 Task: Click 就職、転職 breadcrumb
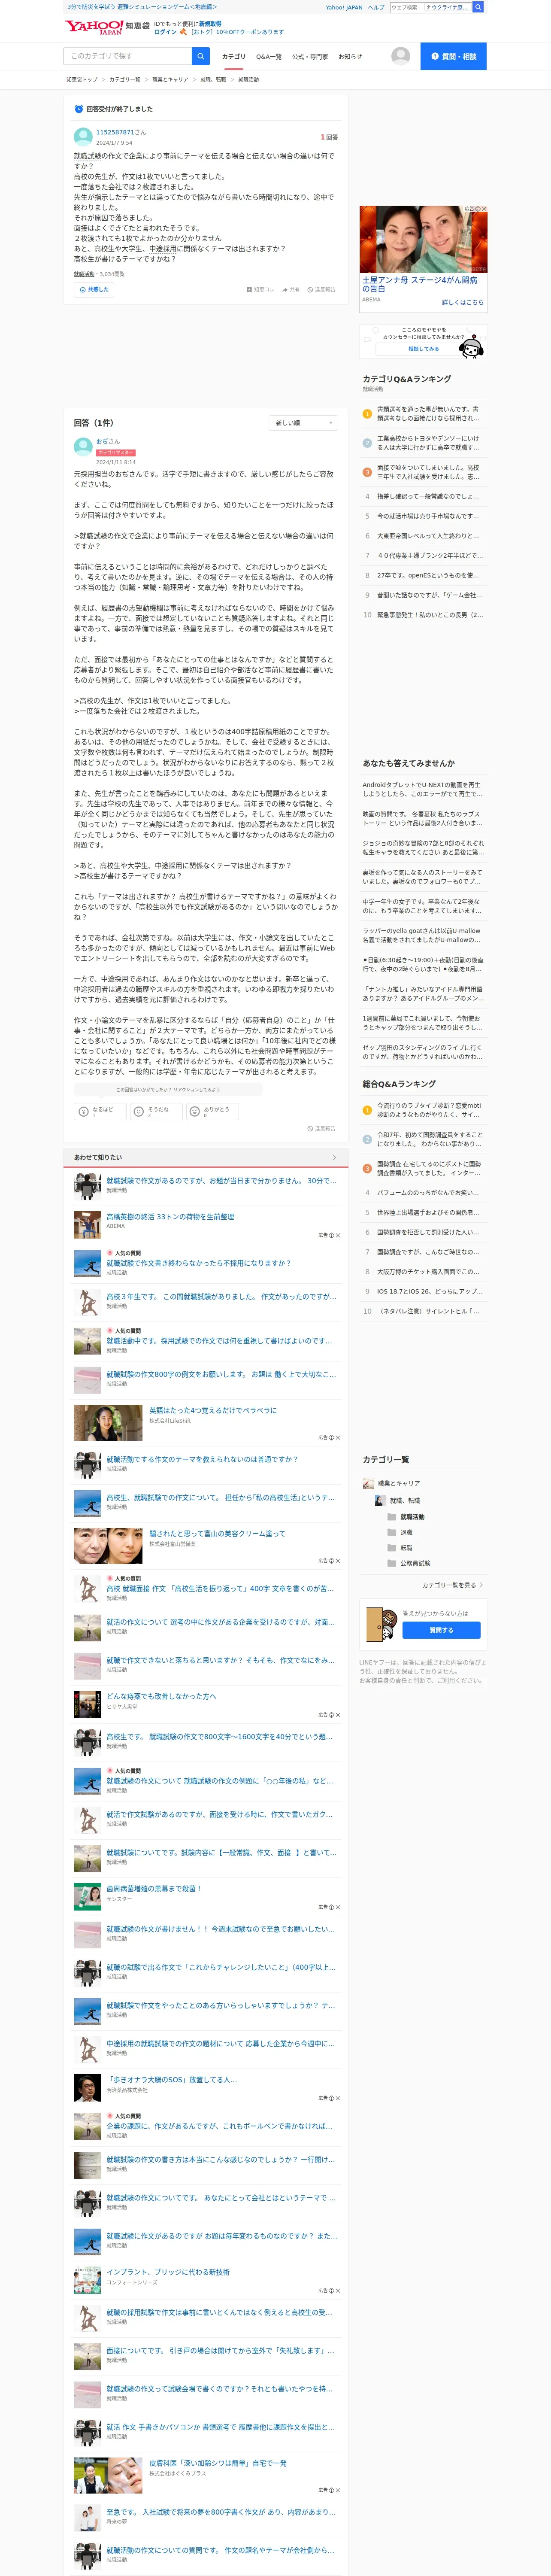213,79
